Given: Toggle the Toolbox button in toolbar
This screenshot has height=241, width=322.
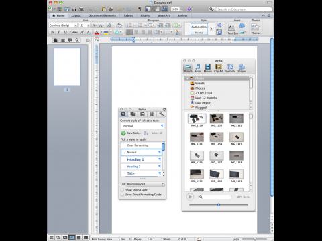Looking at the screenshot, I should (x=158, y=9).
